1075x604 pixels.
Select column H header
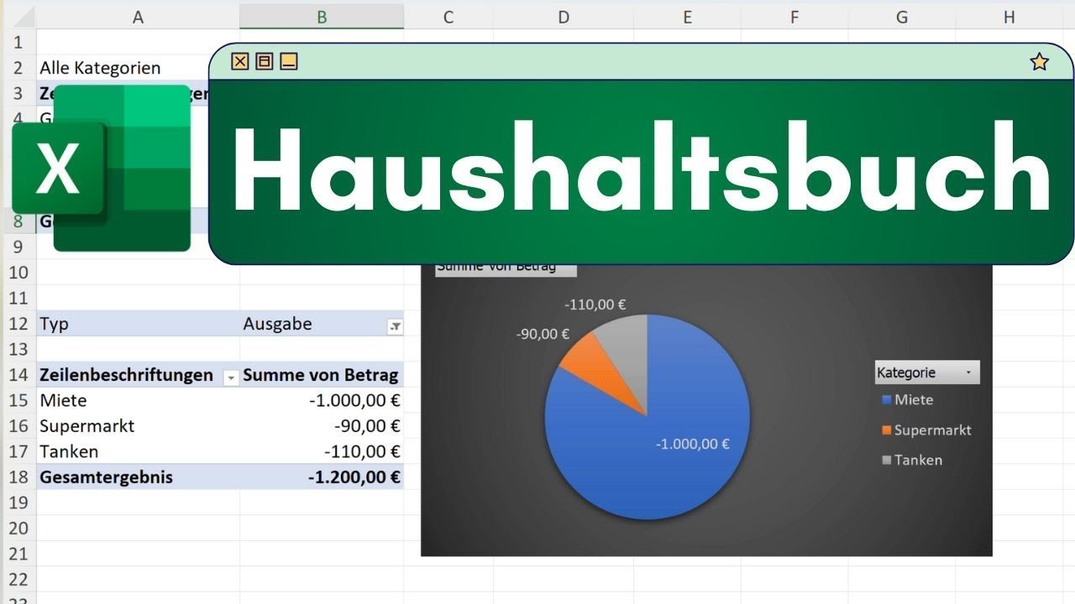1009,17
